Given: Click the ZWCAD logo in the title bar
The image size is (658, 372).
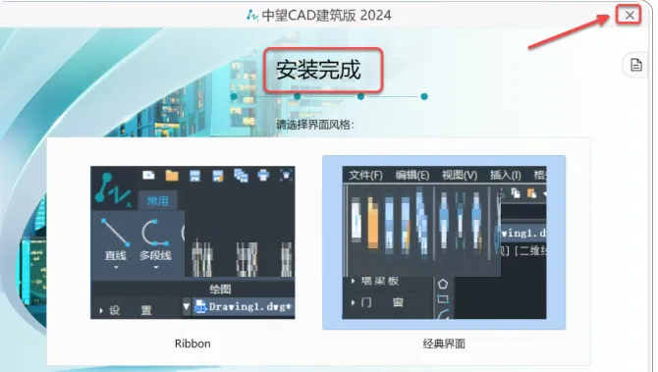Looking at the screenshot, I should (x=251, y=16).
